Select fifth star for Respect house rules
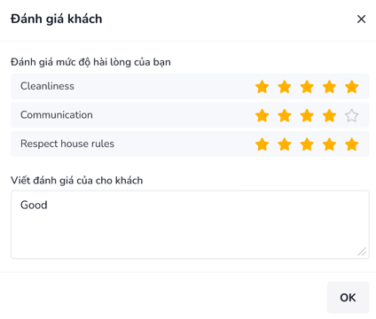The height and width of the screenshot is (319, 376). point(352,144)
